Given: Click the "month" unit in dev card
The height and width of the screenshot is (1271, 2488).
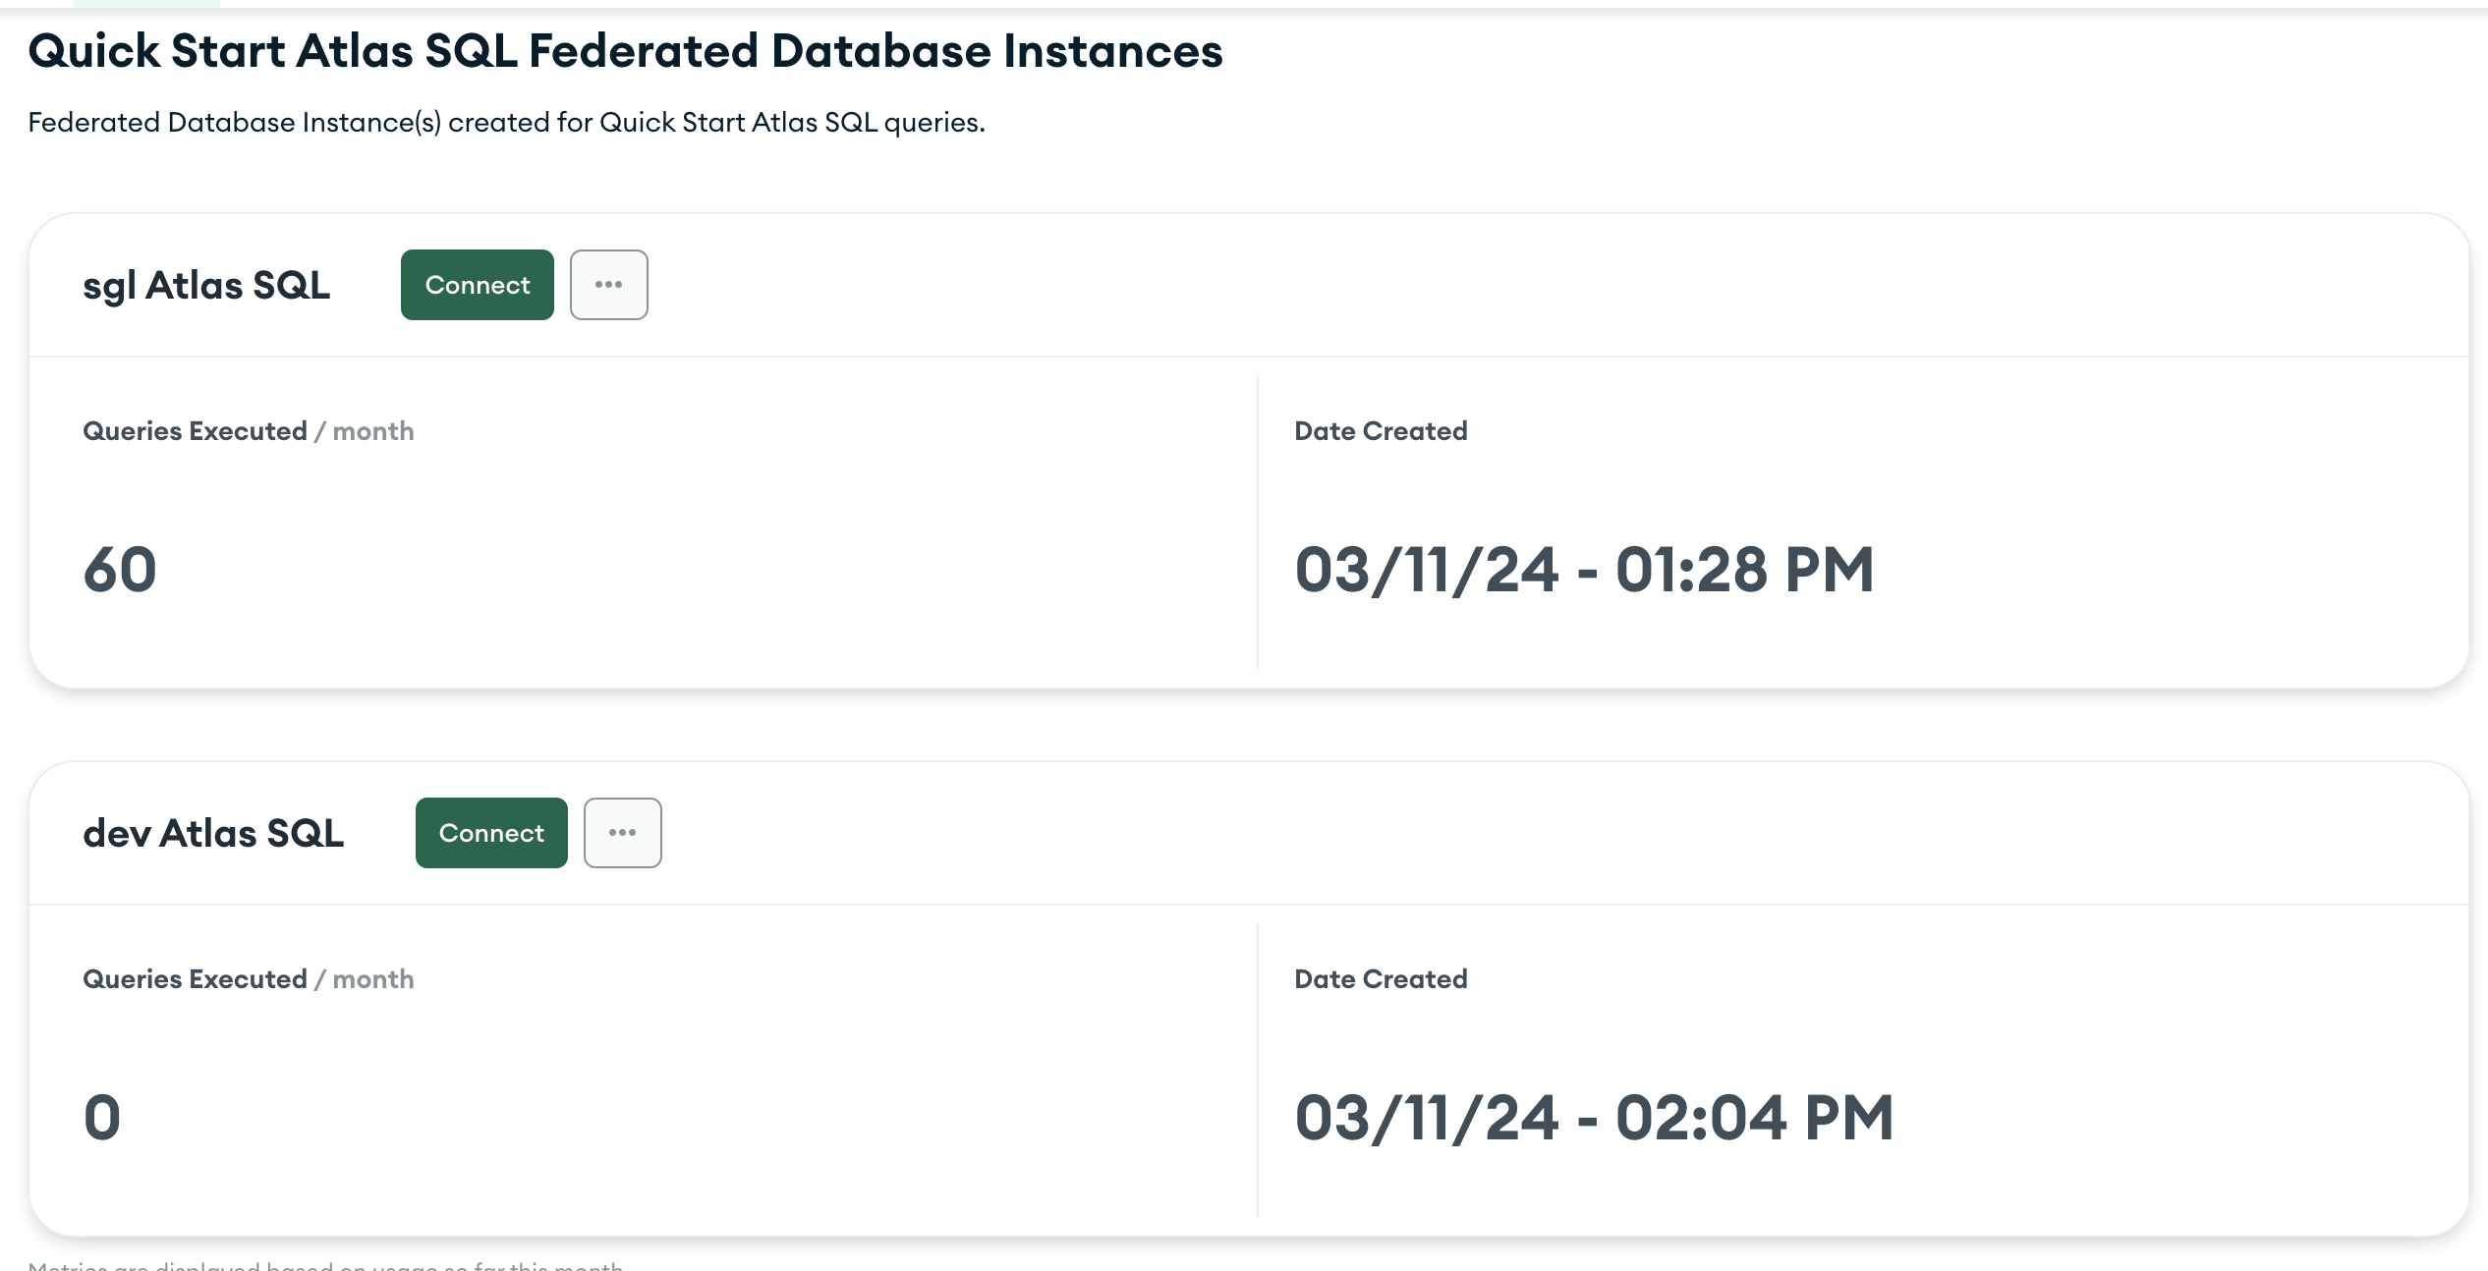Looking at the screenshot, I should point(373,979).
